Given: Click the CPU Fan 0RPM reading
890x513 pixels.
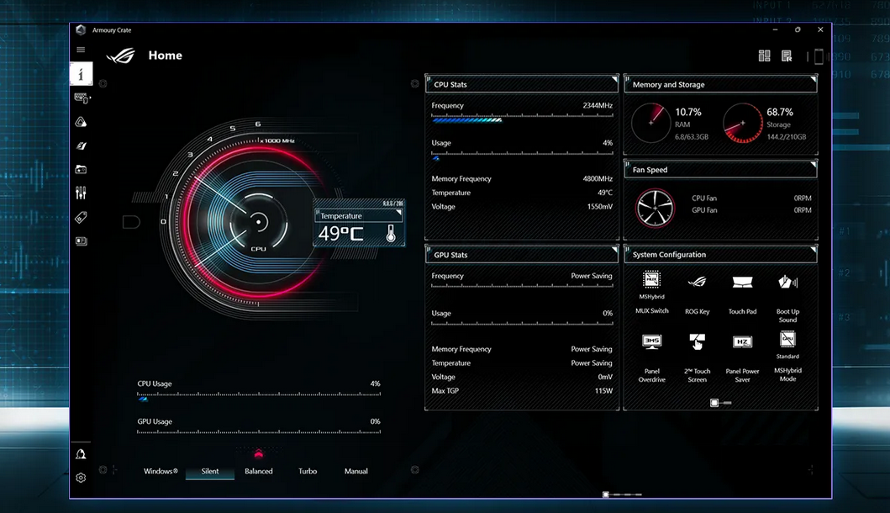Looking at the screenshot, I should pyautogui.click(x=803, y=198).
